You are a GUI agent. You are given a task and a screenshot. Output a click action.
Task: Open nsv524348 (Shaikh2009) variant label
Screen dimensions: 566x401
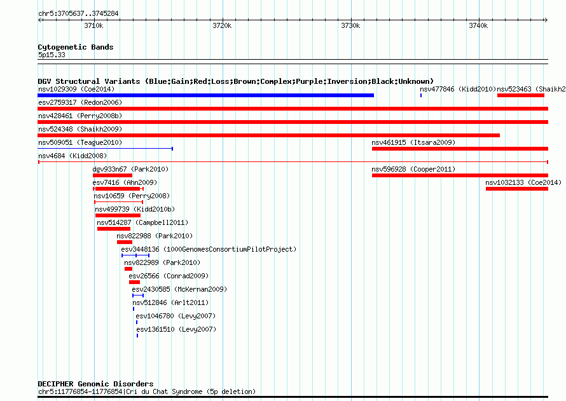80,129
